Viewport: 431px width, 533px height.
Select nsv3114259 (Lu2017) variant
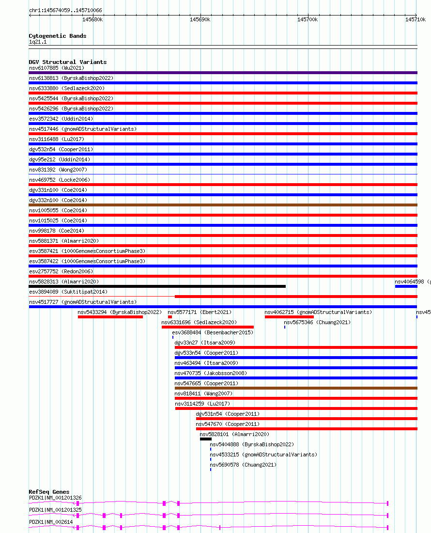pyautogui.click(x=202, y=405)
